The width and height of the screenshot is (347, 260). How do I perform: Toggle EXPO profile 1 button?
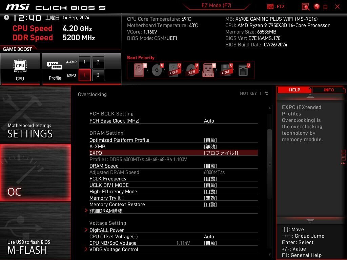click(x=84, y=75)
